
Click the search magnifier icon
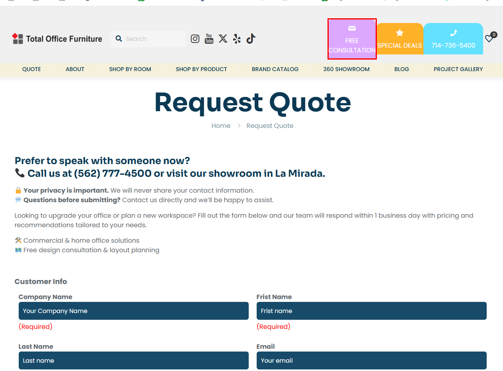pos(119,39)
